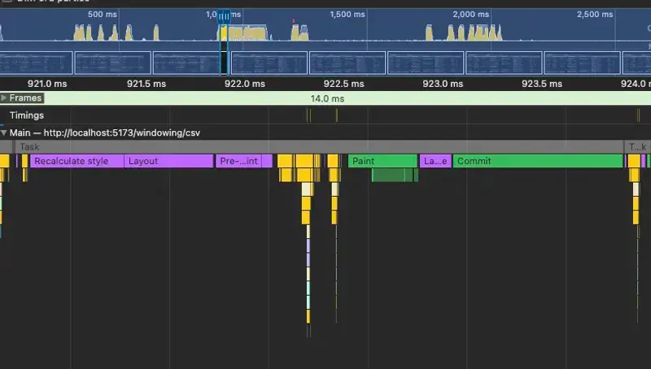Select the long gray Task bar

[317, 147]
